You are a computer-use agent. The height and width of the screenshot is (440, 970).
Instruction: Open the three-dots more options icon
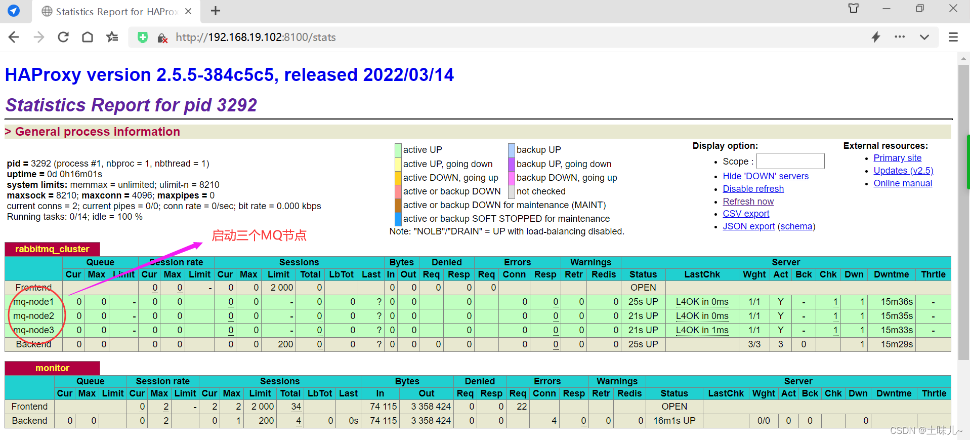(900, 37)
